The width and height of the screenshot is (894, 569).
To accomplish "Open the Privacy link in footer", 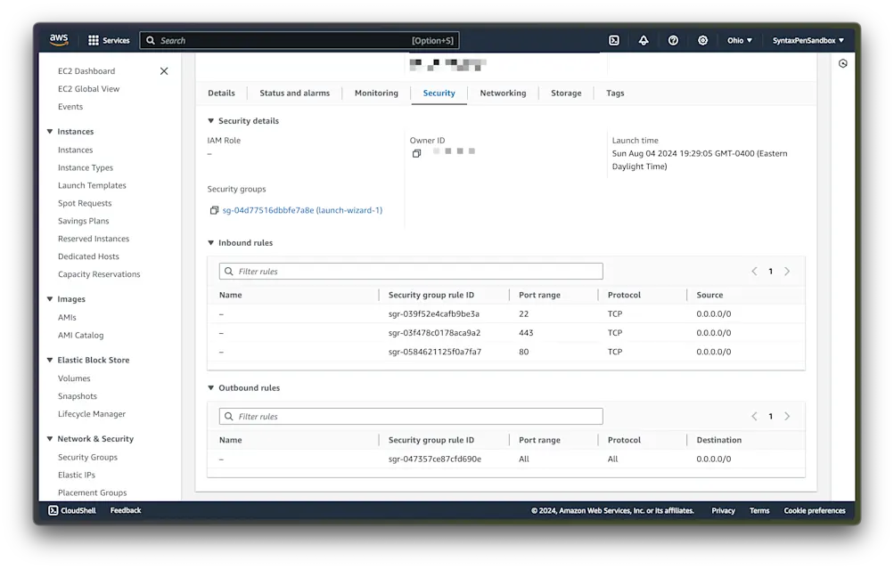I will (723, 511).
